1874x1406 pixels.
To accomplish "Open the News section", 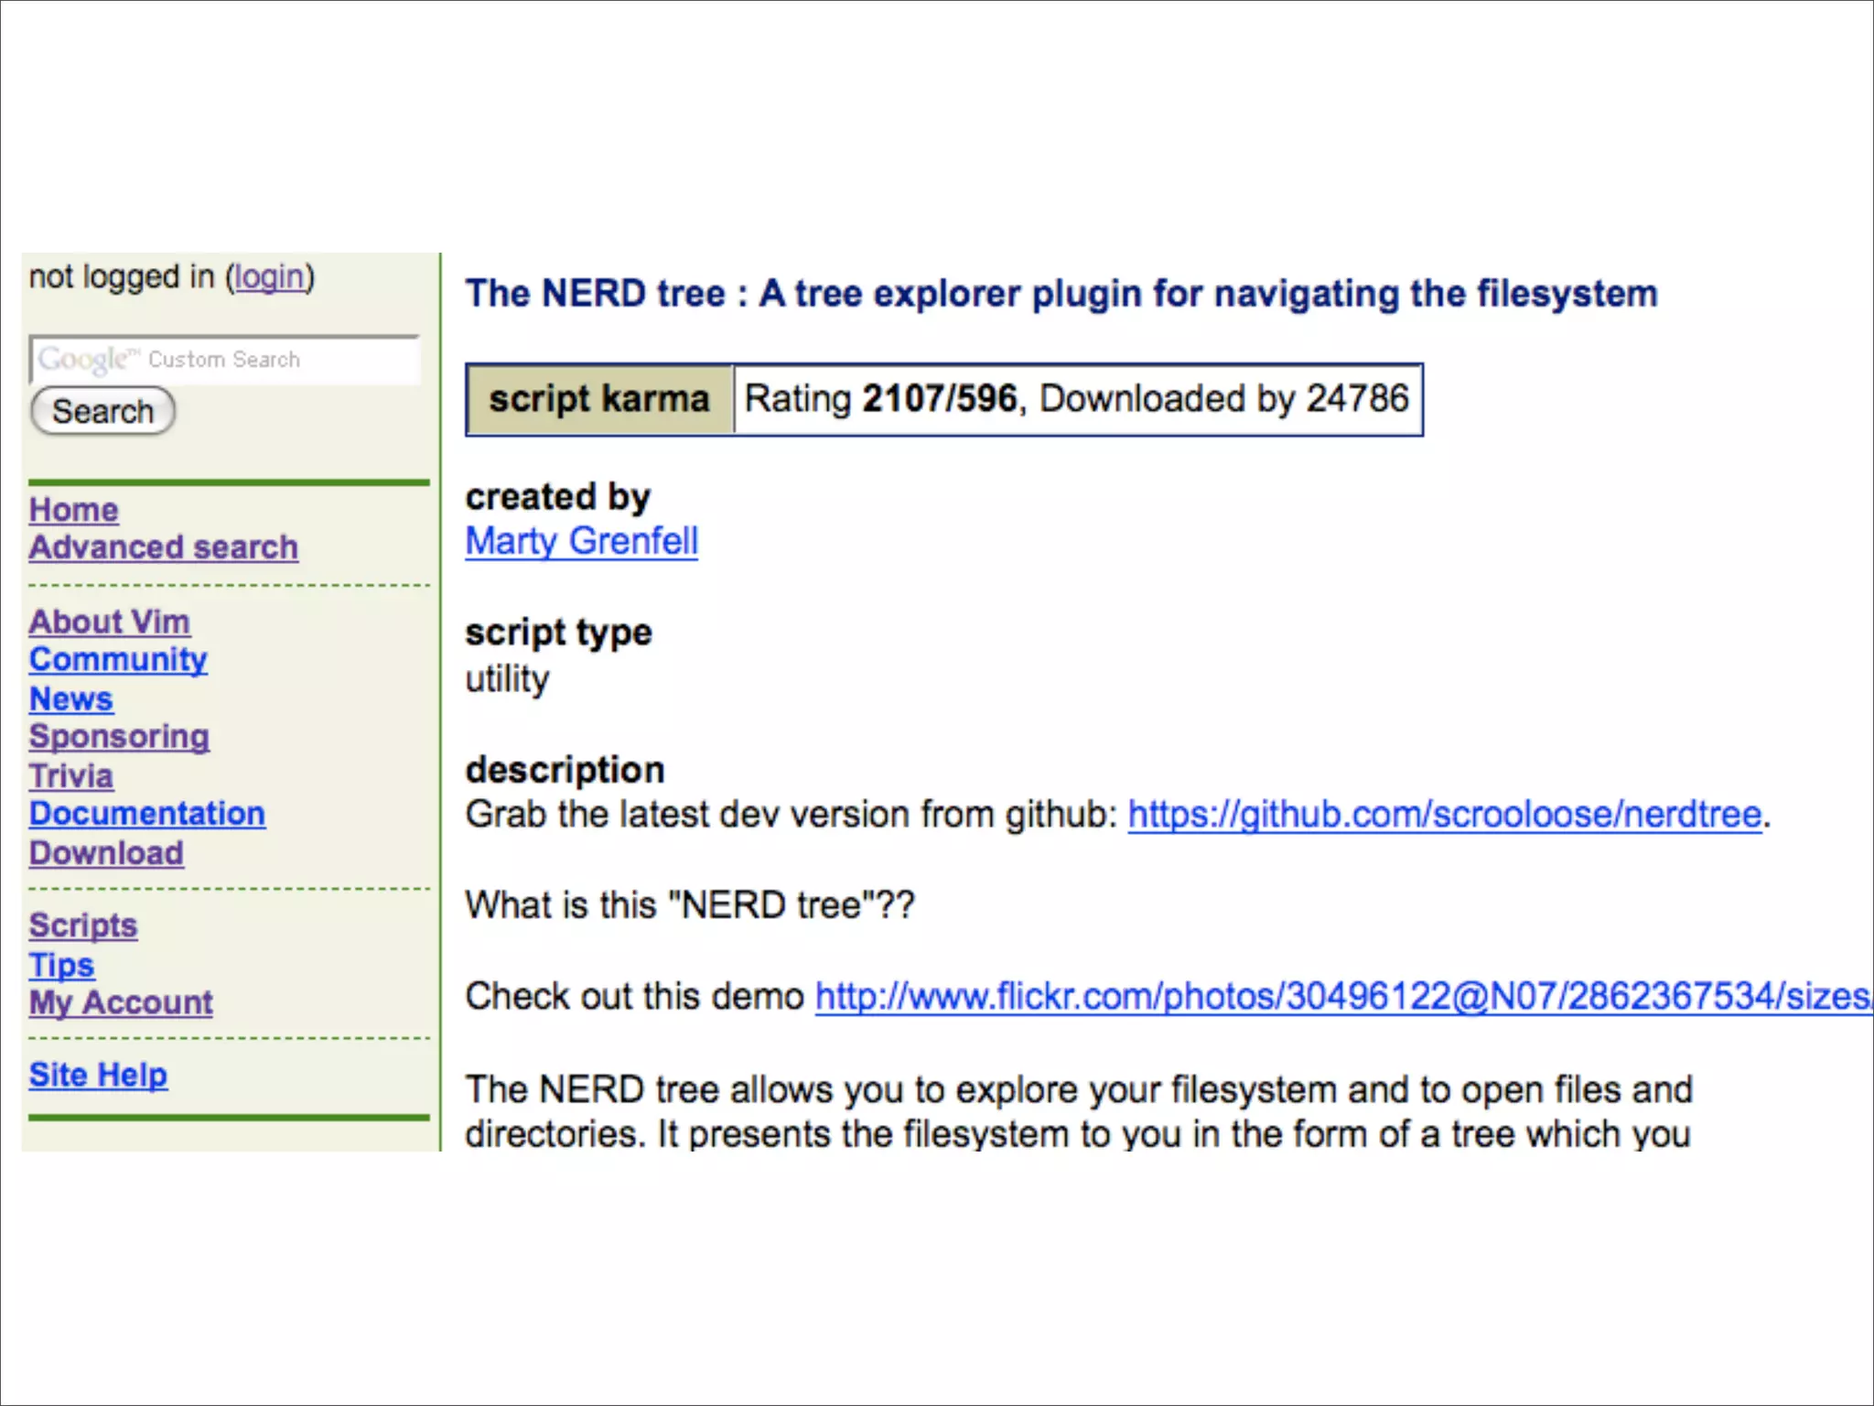I will [70, 699].
